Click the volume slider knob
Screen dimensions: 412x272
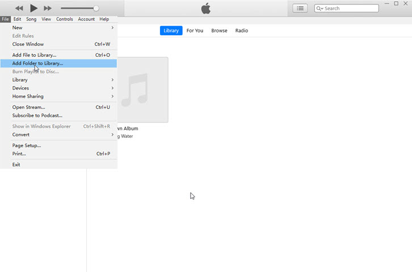pyautogui.click(x=96, y=8)
